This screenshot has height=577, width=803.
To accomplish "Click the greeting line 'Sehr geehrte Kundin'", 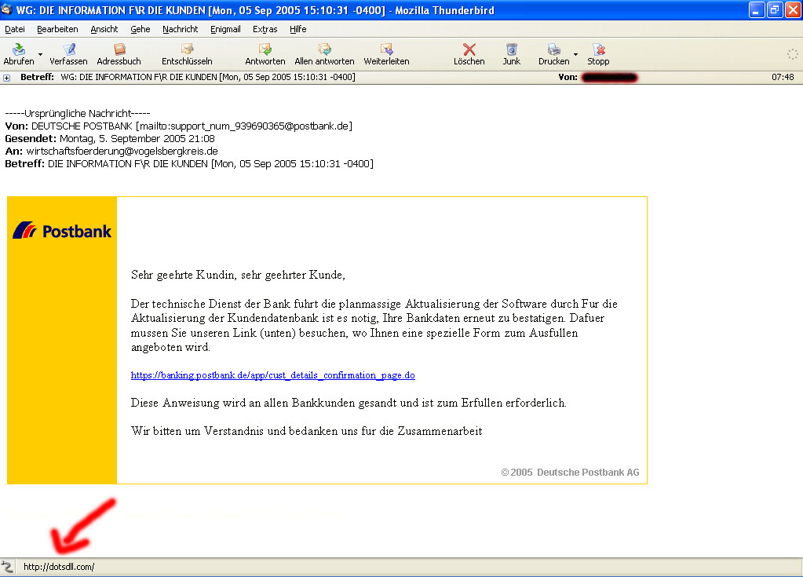I will point(238,275).
